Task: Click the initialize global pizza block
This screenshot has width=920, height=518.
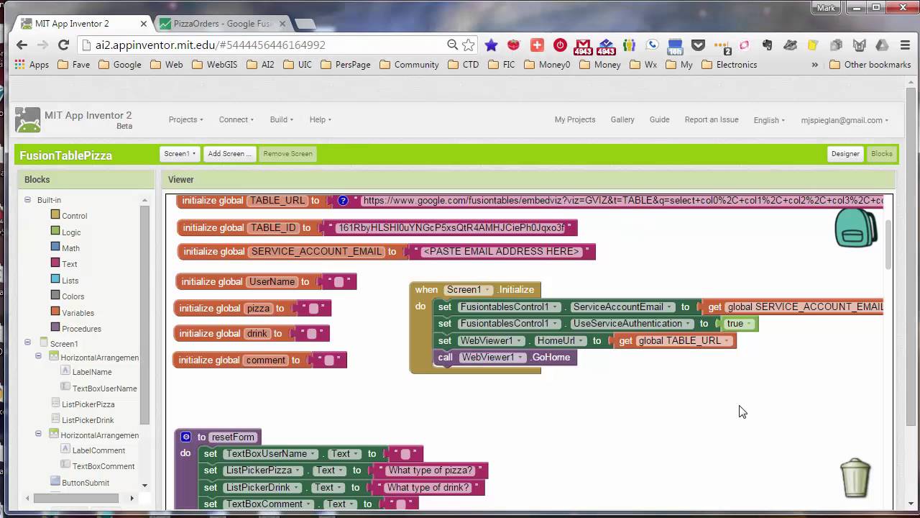Action: (252, 309)
